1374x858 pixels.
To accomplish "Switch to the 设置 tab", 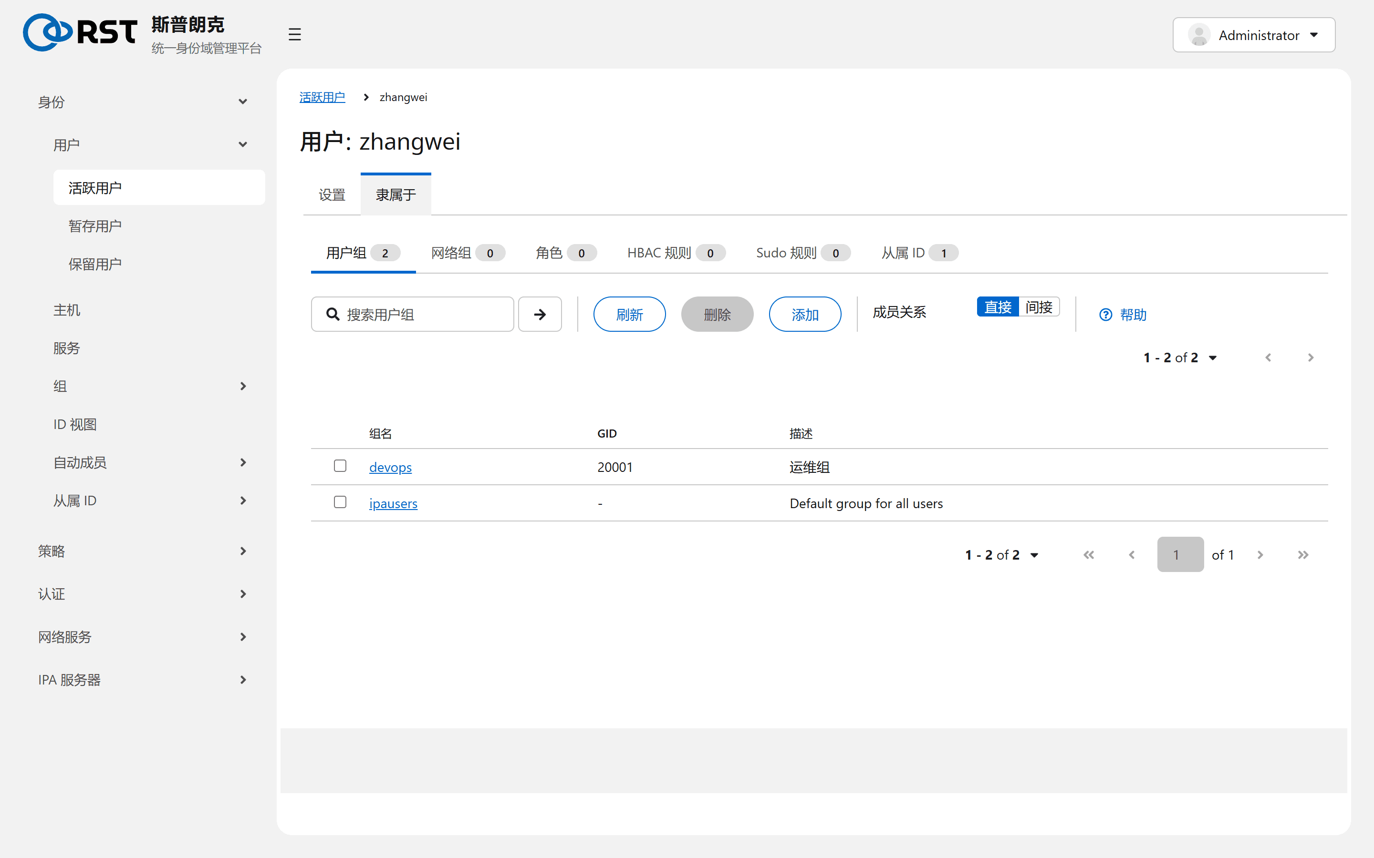I will click(x=332, y=195).
